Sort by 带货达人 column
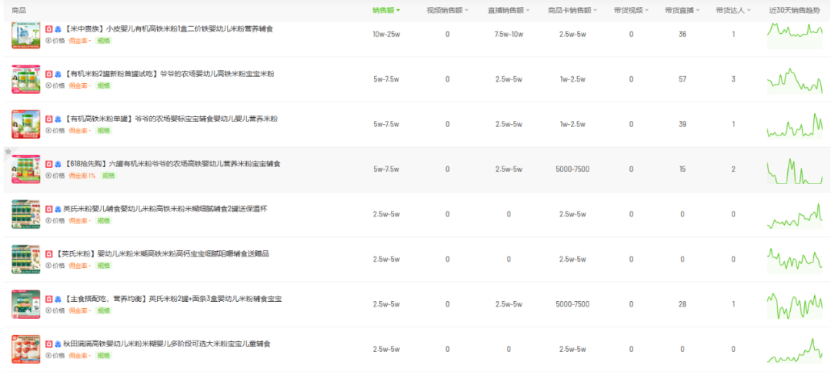Viewport: 831px width, 372px height. point(733,10)
